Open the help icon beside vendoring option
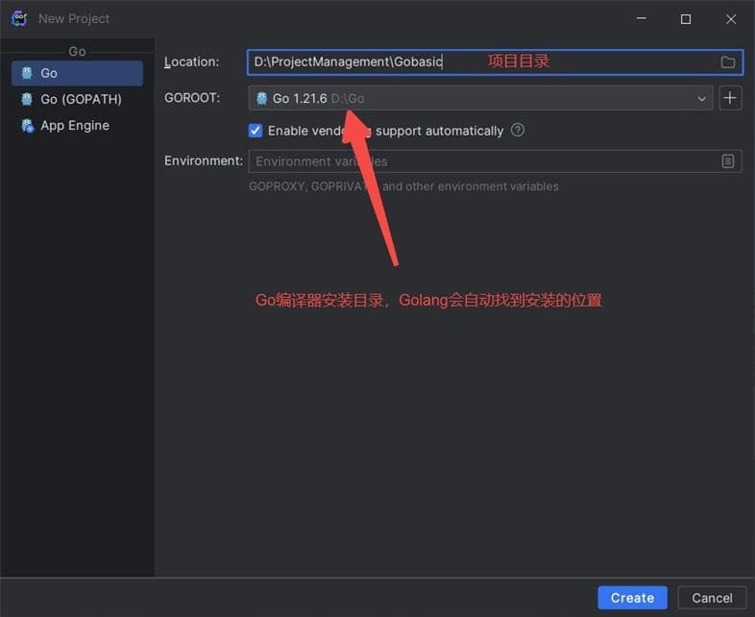Image resolution: width=755 pixels, height=617 pixels. pyautogui.click(x=518, y=130)
